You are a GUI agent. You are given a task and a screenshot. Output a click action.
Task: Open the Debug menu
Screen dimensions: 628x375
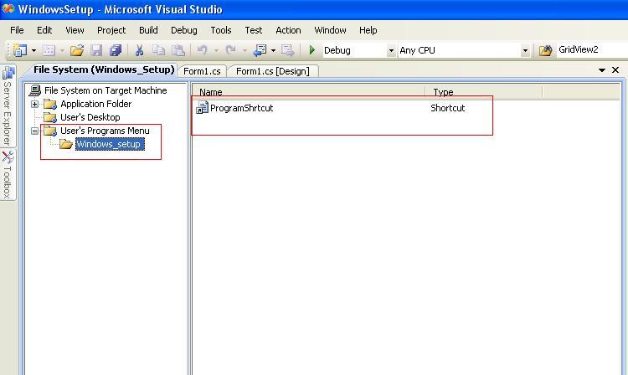coord(184,30)
